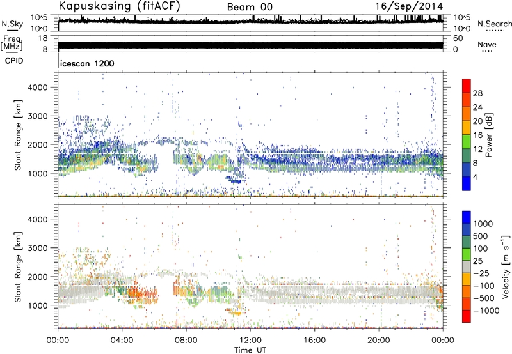
Task: Click the -500 label on Velocity colorbar
Action: [x=484, y=298]
